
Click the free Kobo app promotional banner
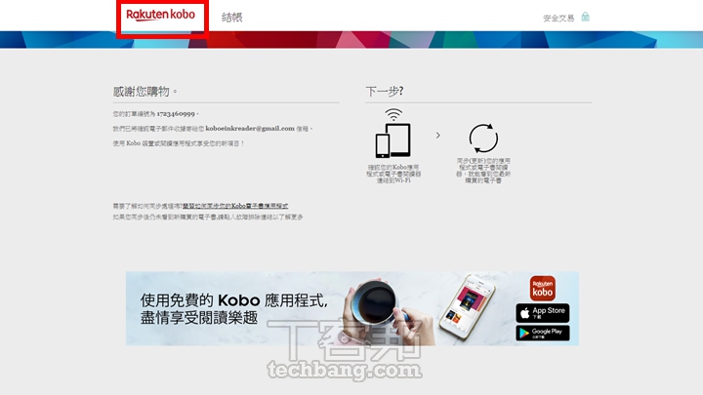pos(351,308)
